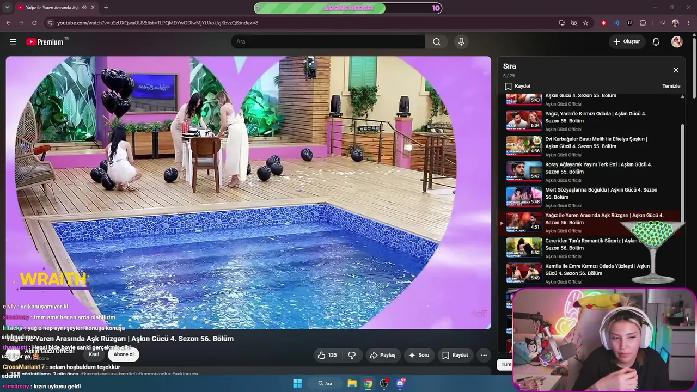Open the 6:04 duration video thumbnail
The image size is (697, 392).
click(x=524, y=120)
